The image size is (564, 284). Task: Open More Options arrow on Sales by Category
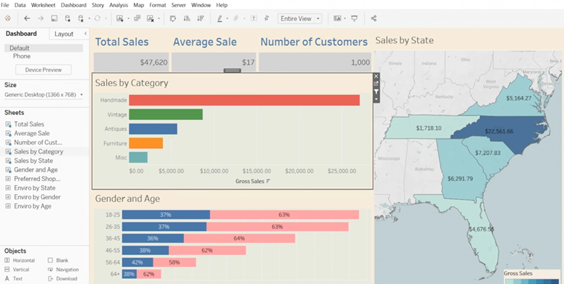[376, 99]
